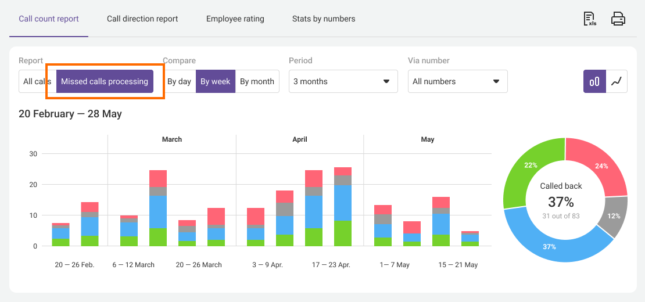Expand the All numbers dropdown
This screenshot has width=645, height=302.
[x=457, y=81]
